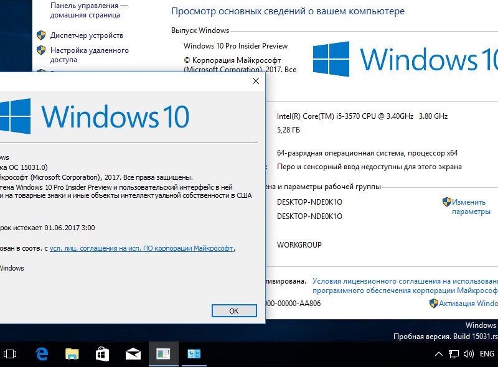
Task: Go to Панель управления — домашняя страница
Action: (89, 10)
